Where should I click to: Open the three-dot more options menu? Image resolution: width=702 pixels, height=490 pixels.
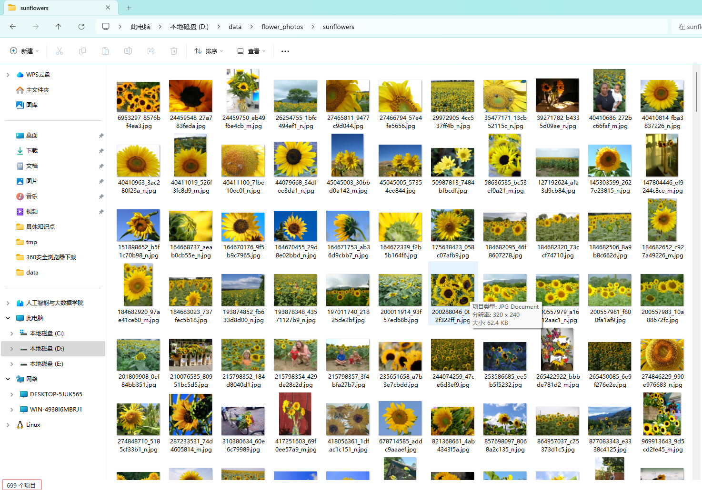tap(285, 51)
